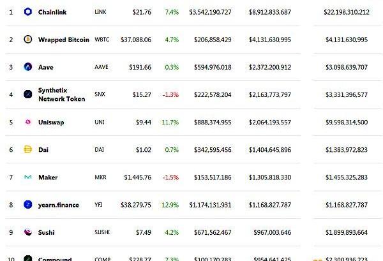Select the Maker coin name
383x261 pixels.
click(x=48, y=177)
